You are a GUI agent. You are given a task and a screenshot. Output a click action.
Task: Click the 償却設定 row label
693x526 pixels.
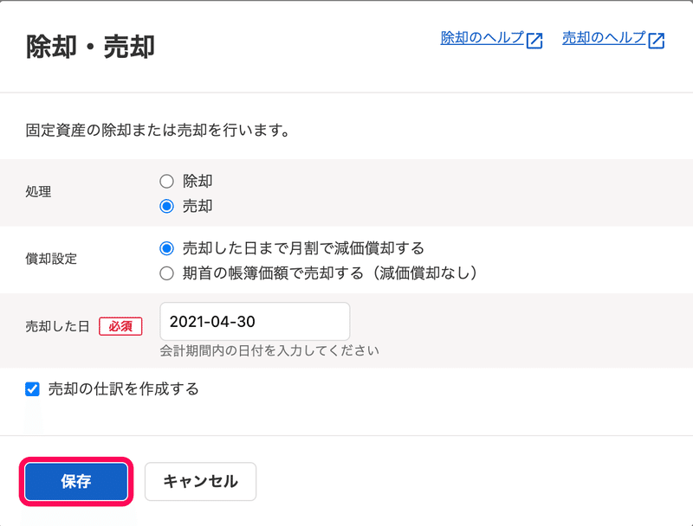click(51, 259)
